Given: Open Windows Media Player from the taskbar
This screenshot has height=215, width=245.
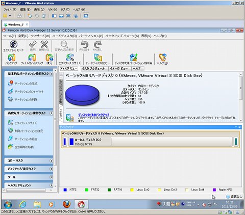Looking at the screenshot, I should pos(51,204).
